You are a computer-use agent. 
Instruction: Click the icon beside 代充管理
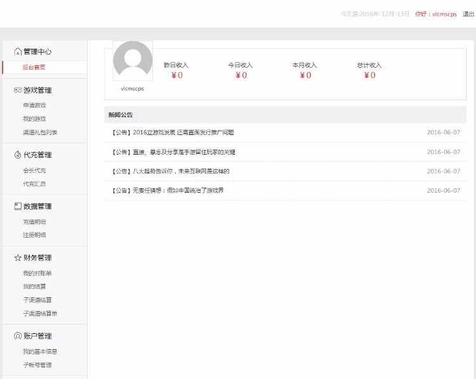[x=18, y=155]
